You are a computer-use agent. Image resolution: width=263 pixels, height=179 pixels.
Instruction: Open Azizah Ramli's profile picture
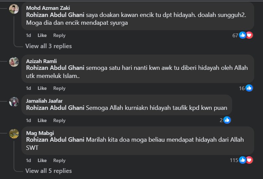(14, 62)
